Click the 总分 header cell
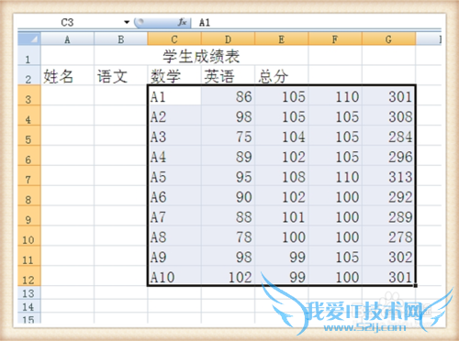This screenshot has width=459, height=341. 282,75
